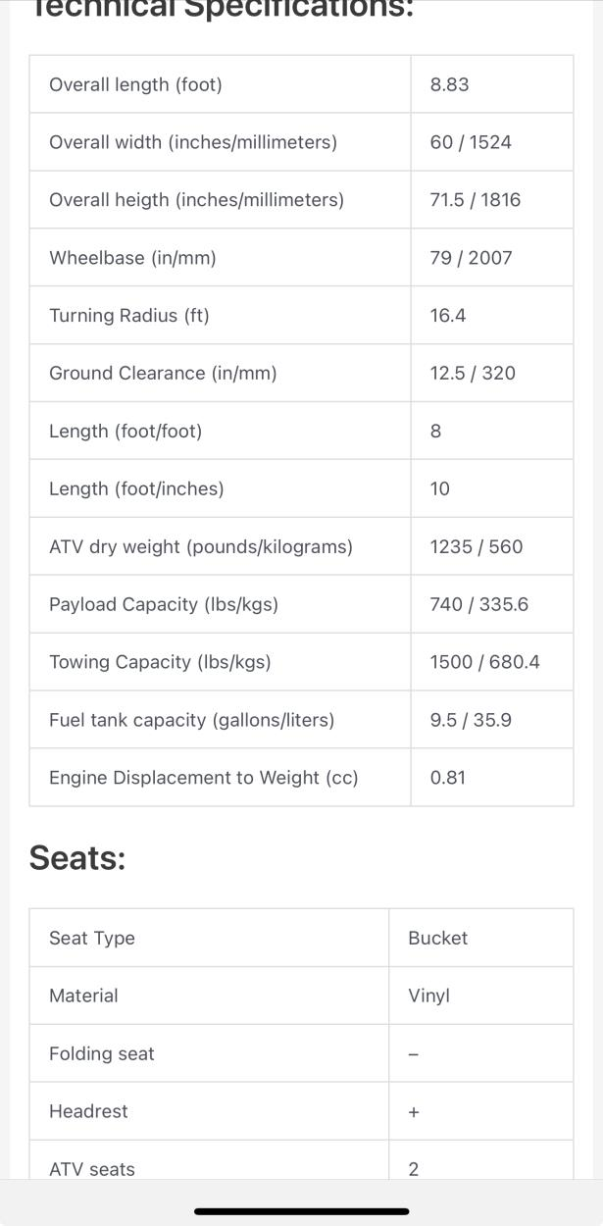603x1226 pixels.
Task: Tap the ATV dry weight label
Action: pyautogui.click(x=200, y=546)
